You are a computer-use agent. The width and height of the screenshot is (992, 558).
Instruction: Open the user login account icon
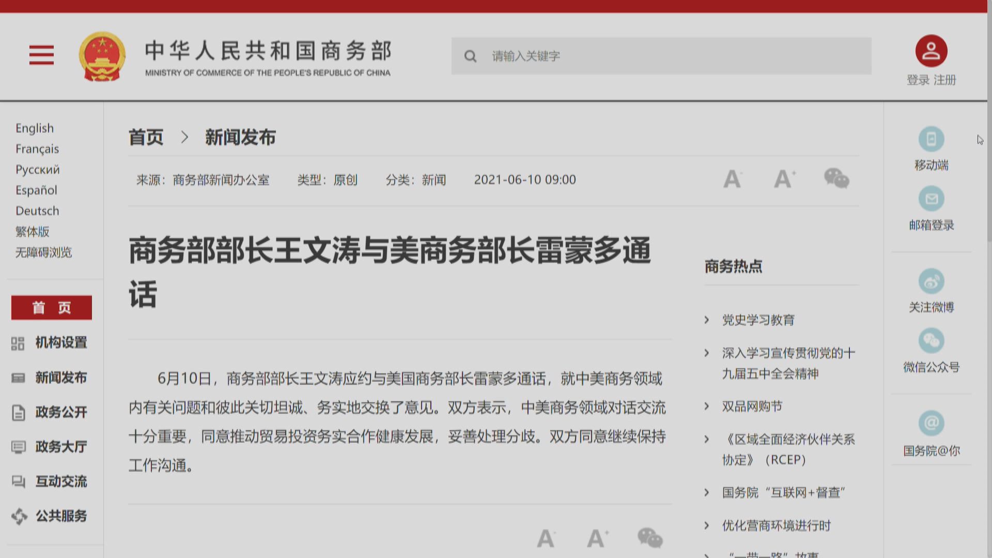pos(931,50)
